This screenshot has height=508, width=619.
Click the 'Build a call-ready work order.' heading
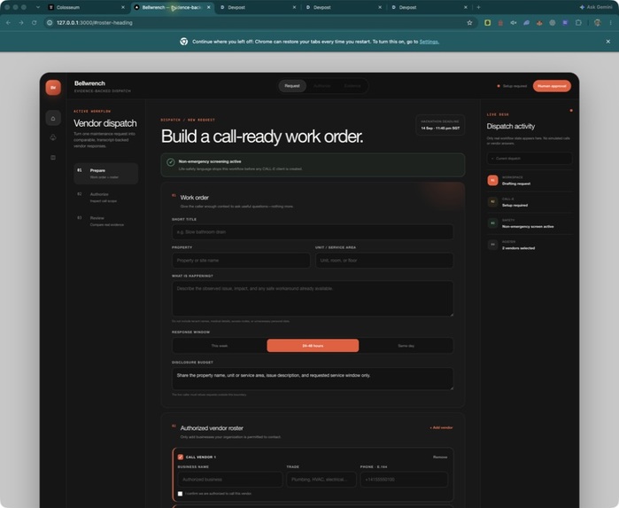tap(262, 137)
